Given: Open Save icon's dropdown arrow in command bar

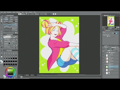Looking at the screenshot, I should (x=28, y=14).
